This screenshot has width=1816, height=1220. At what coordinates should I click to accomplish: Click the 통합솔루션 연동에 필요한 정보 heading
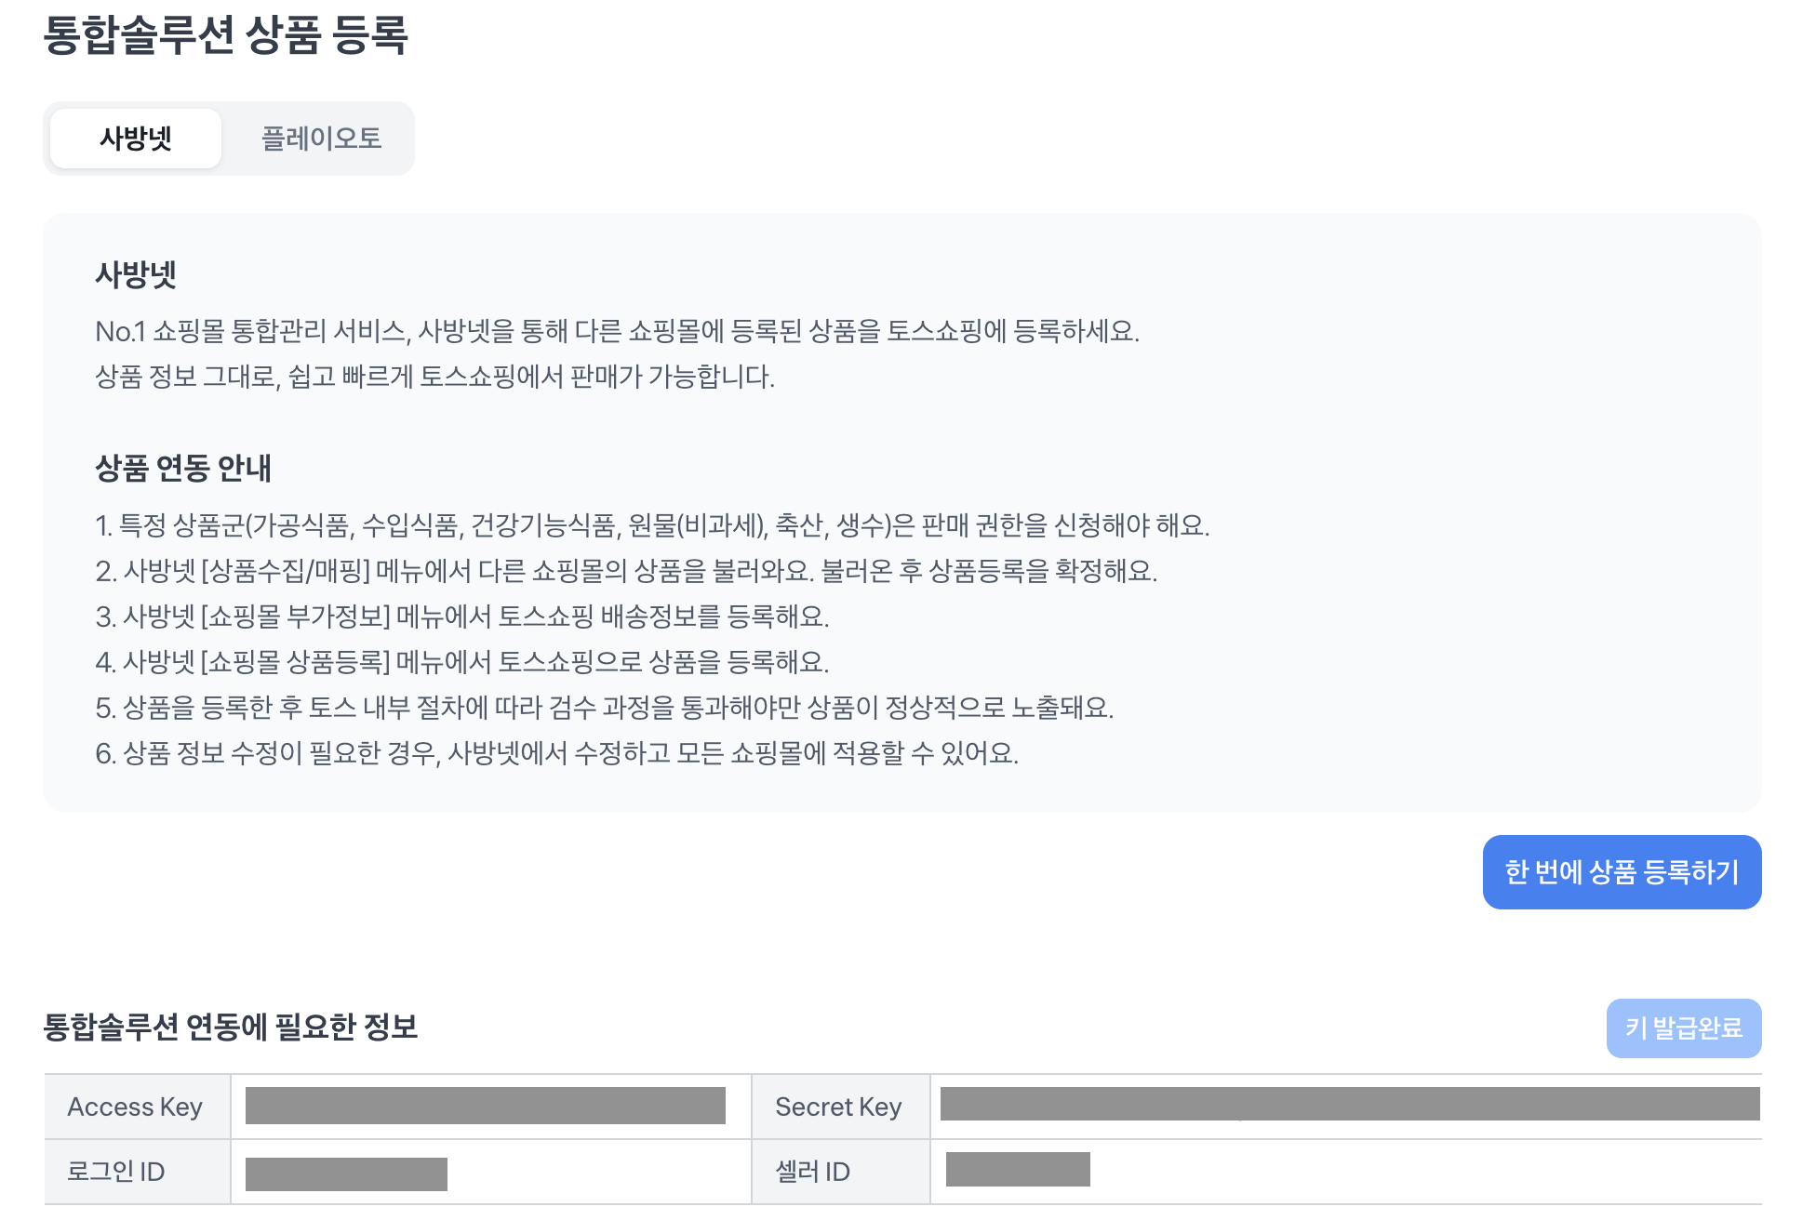(x=231, y=1027)
